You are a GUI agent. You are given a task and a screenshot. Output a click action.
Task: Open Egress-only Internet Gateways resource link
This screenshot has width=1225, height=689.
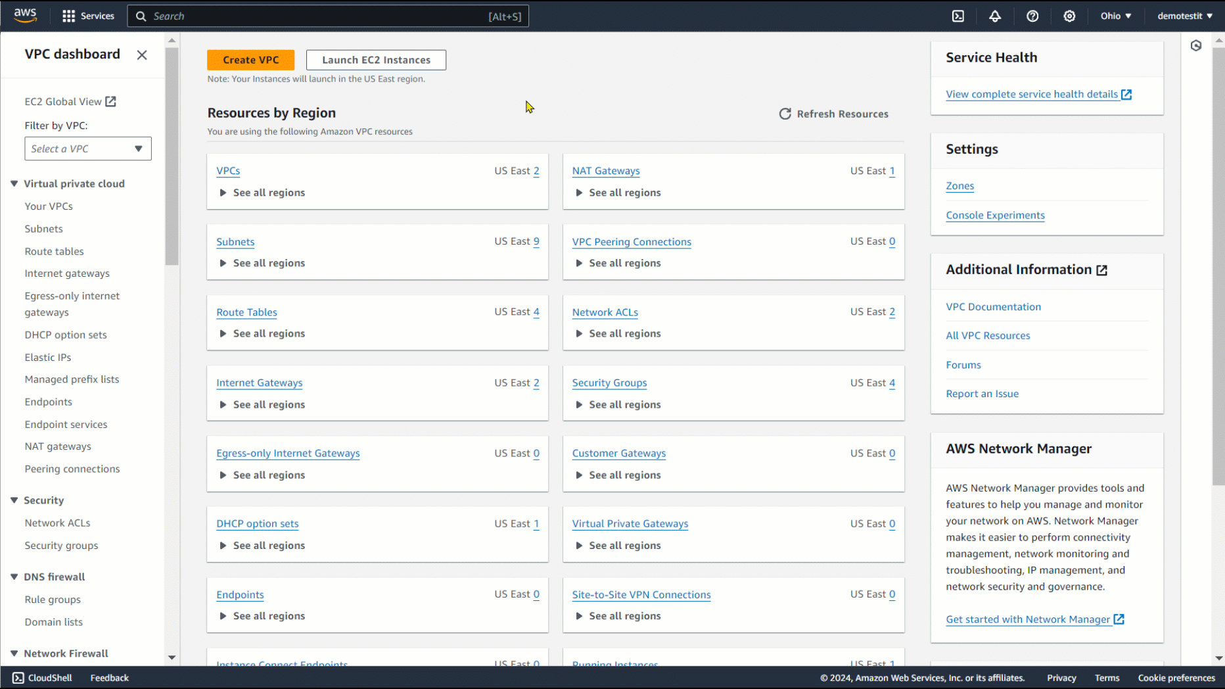click(x=288, y=454)
